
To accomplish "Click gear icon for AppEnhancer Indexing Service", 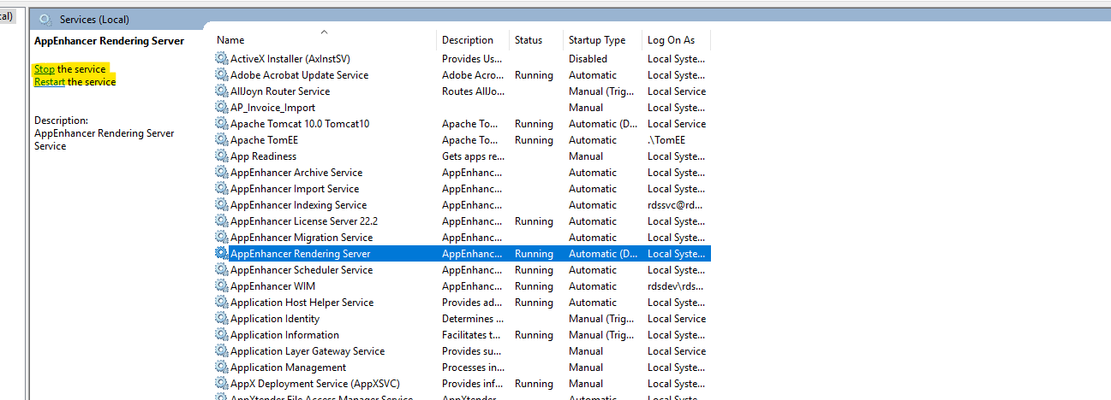I will [x=222, y=205].
